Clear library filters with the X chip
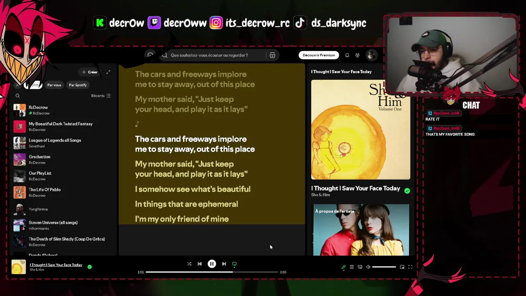 point(17,85)
